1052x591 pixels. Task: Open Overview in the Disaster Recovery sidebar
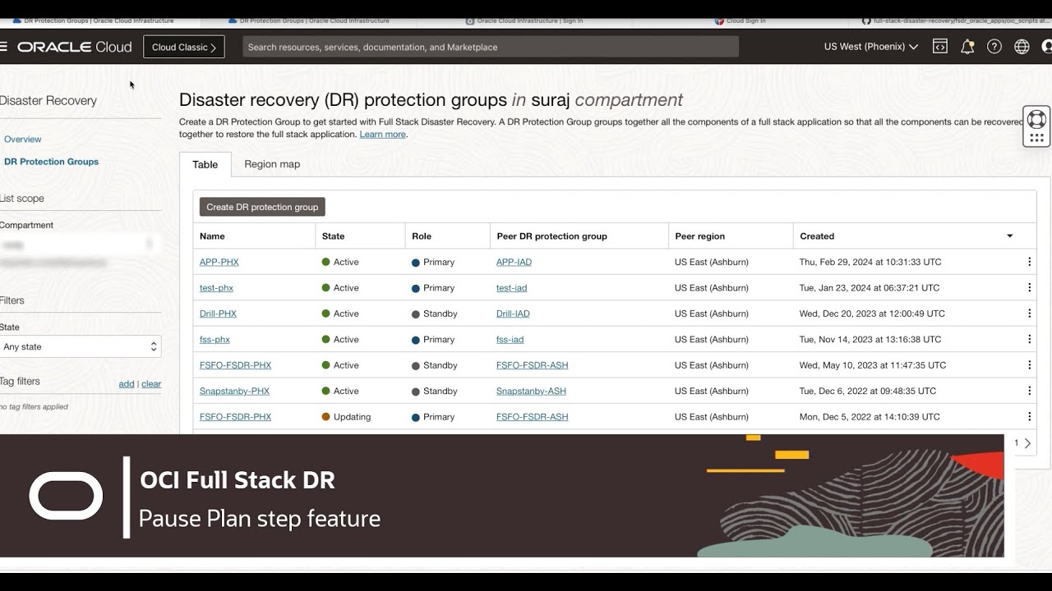click(22, 140)
